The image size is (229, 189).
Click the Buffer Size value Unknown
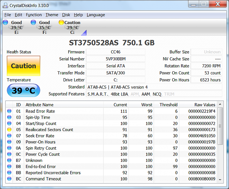tap(206, 52)
